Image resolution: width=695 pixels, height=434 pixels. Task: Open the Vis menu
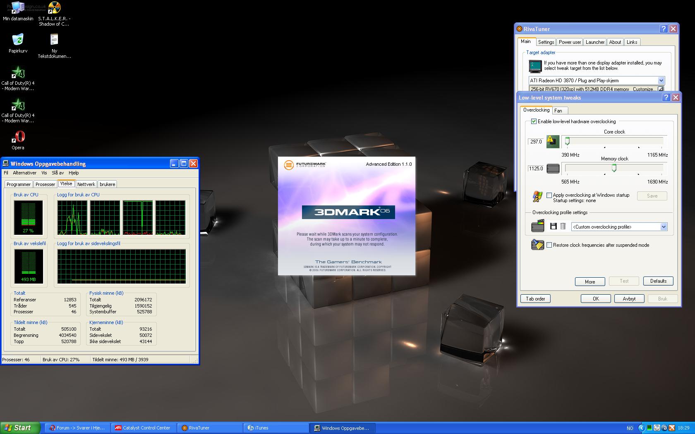click(x=44, y=173)
